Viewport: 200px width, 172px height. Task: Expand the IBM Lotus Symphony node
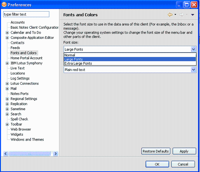pos(7,63)
